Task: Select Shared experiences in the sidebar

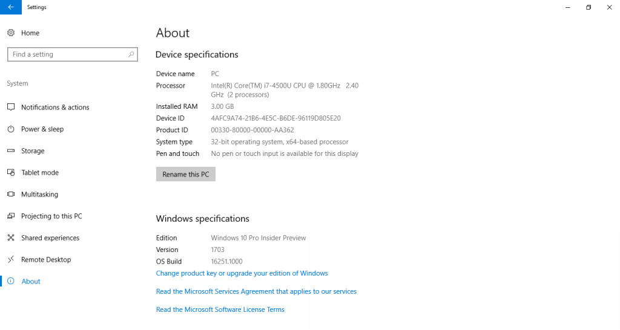Action: coord(50,238)
